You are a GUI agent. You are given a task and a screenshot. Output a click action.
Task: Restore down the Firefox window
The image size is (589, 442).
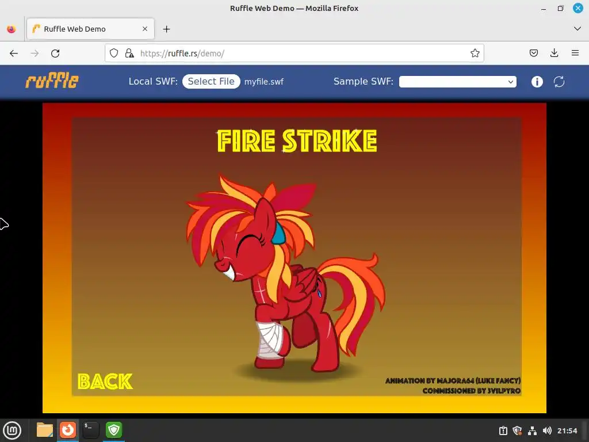(560, 8)
